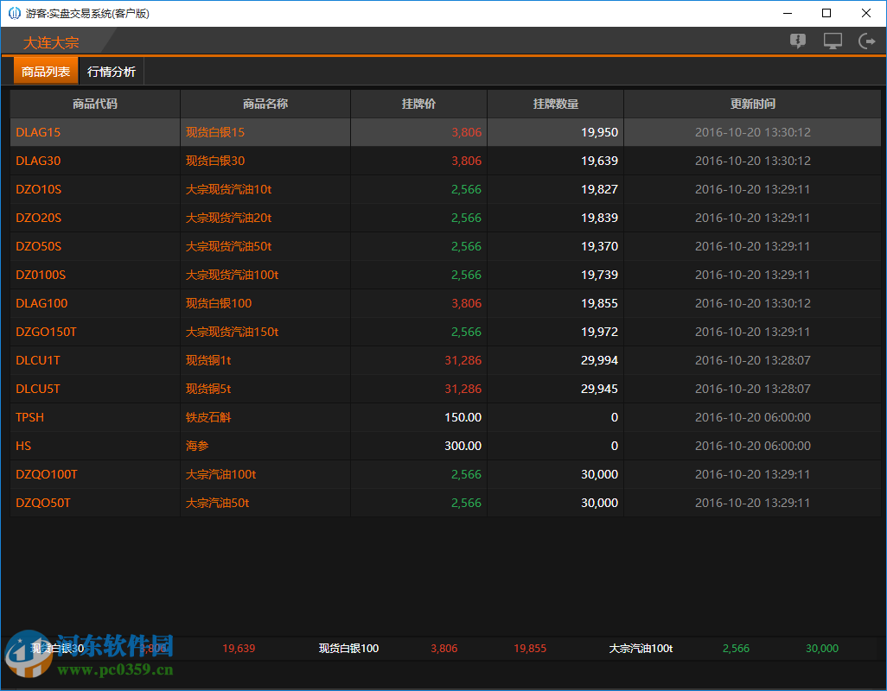Click price 31,286 in DLCU1T row
Viewport: 887px width, 691px height.
pyautogui.click(x=463, y=360)
